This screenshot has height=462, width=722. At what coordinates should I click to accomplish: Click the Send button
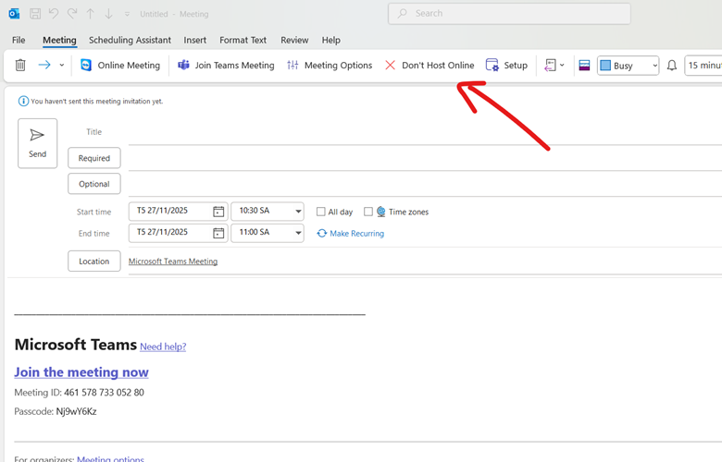[x=37, y=143]
